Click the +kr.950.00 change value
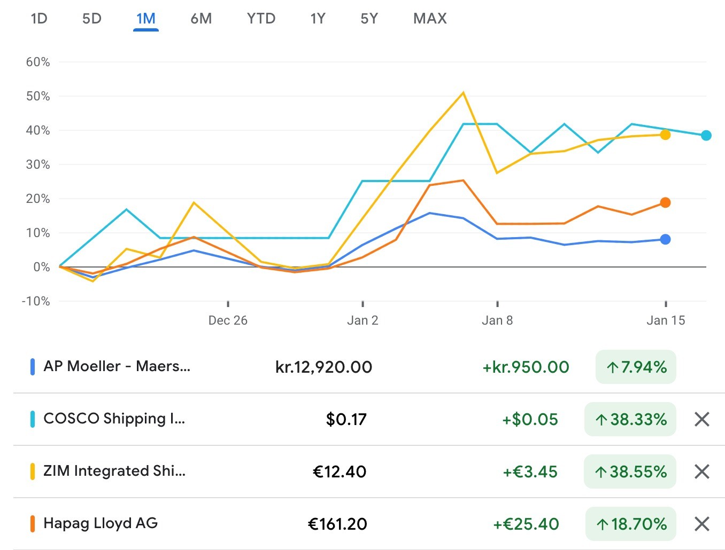This screenshot has height=550, width=725. click(x=526, y=367)
